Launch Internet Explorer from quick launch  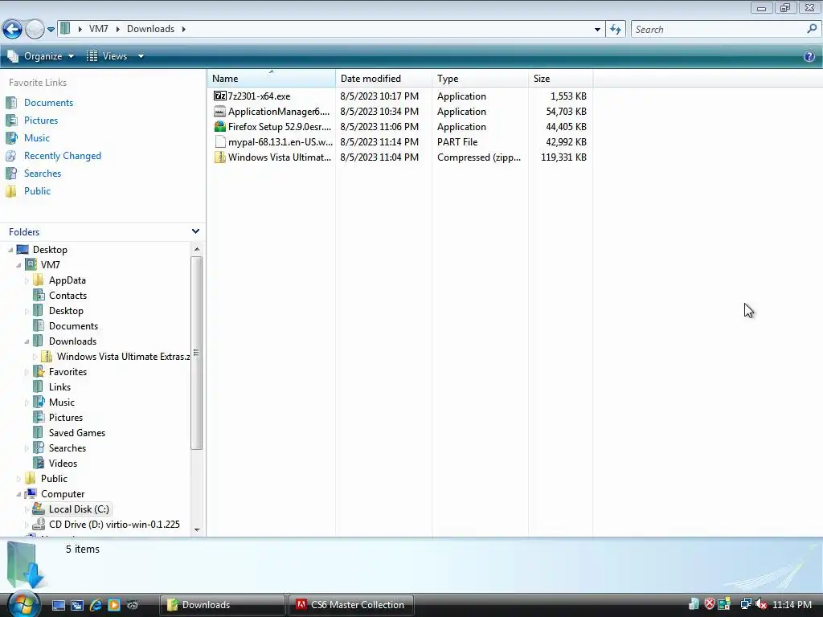(x=96, y=605)
